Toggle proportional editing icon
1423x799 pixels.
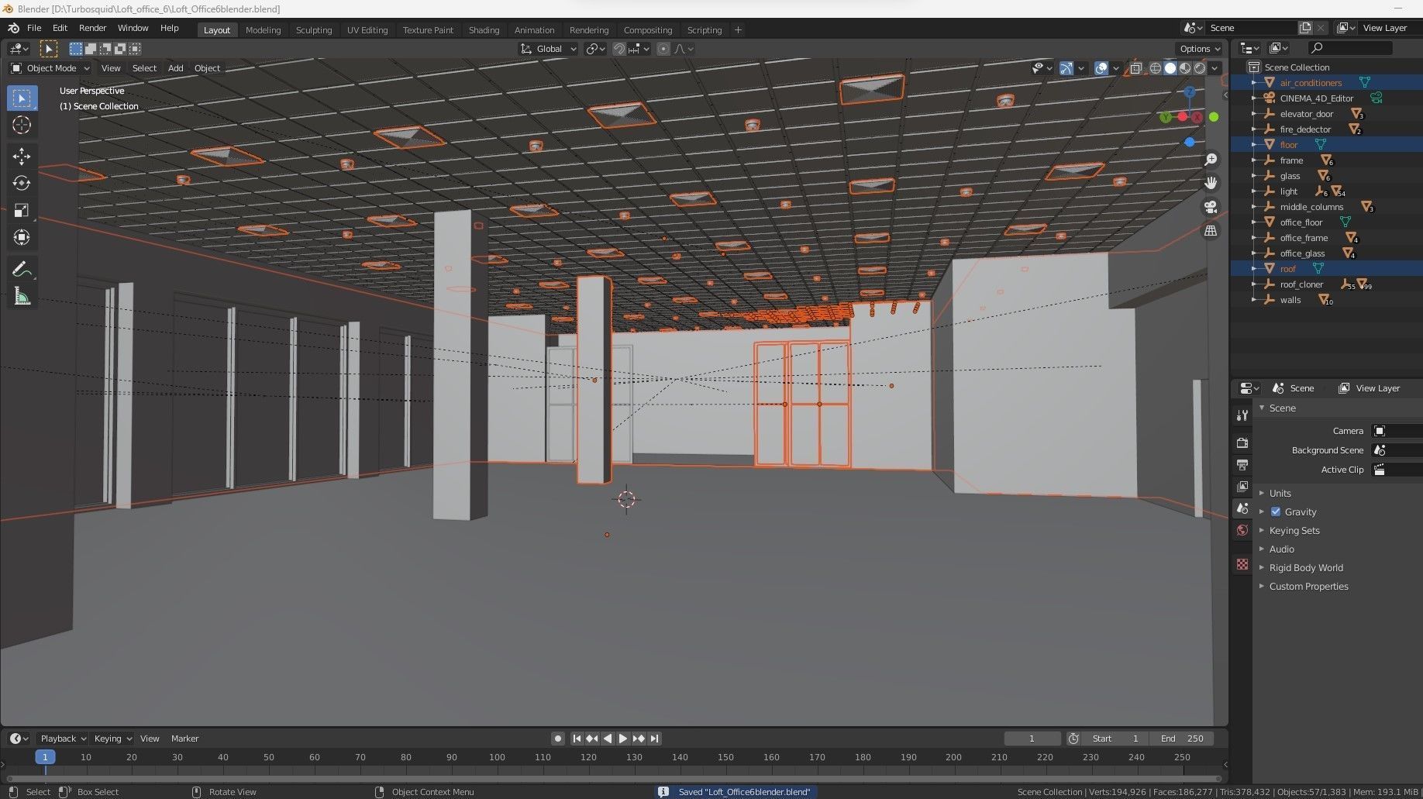click(x=663, y=49)
